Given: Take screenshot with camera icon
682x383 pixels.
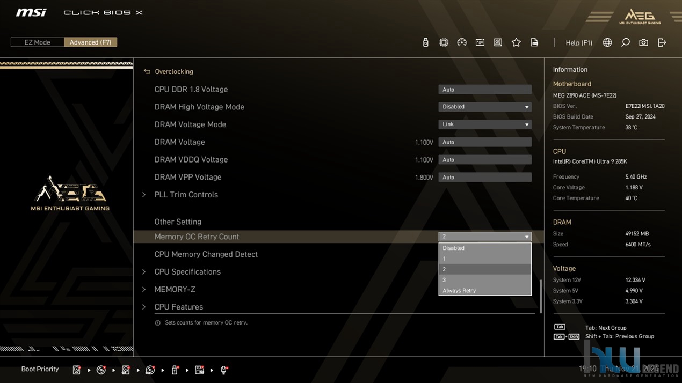Looking at the screenshot, I should tap(643, 42).
